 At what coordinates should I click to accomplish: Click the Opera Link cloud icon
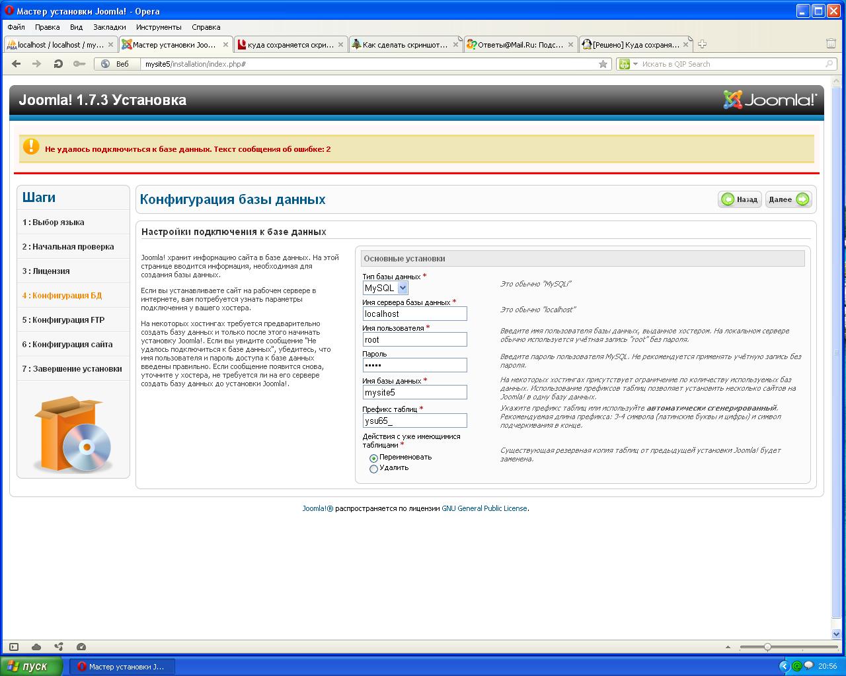pos(36,647)
